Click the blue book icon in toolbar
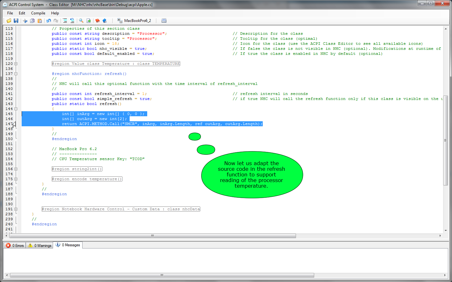 tap(105, 21)
